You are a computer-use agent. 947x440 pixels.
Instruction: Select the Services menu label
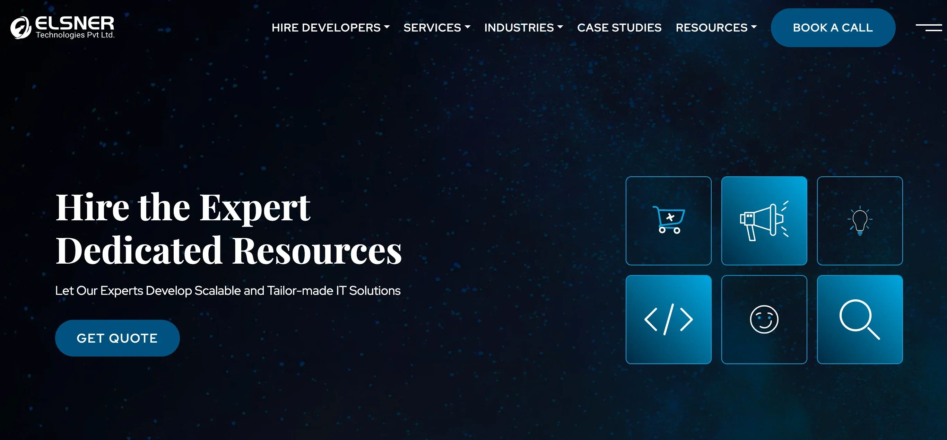pyautogui.click(x=432, y=28)
